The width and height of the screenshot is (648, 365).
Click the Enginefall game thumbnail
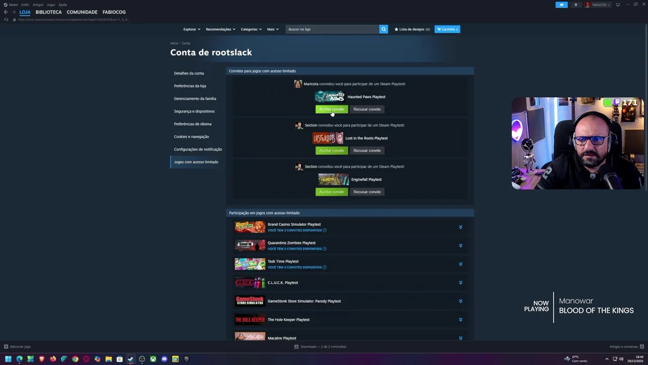(x=334, y=179)
